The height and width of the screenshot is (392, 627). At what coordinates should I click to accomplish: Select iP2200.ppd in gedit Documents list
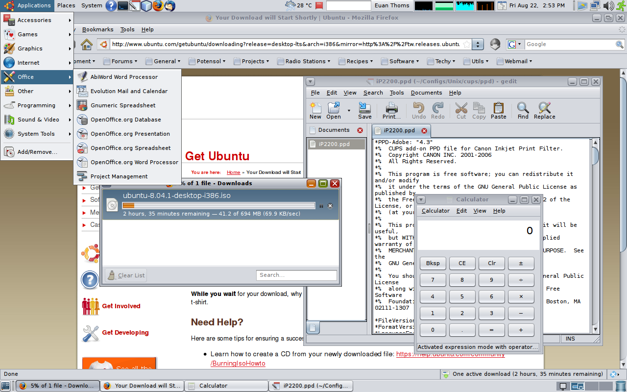[x=337, y=144]
